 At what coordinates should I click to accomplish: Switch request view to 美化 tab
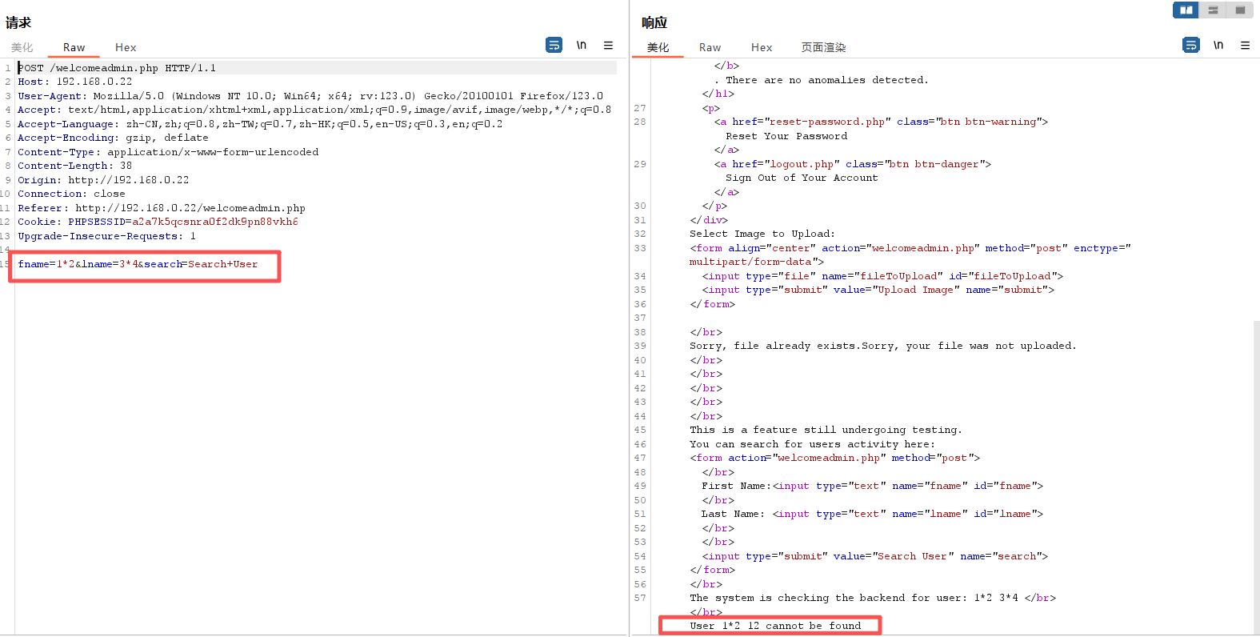pyautogui.click(x=22, y=47)
